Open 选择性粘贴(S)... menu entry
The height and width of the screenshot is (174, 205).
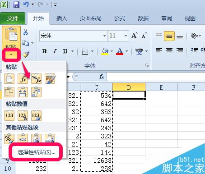tap(37, 152)
